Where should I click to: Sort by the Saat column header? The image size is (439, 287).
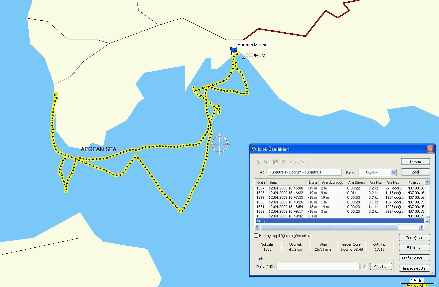(x=286, y=182)
